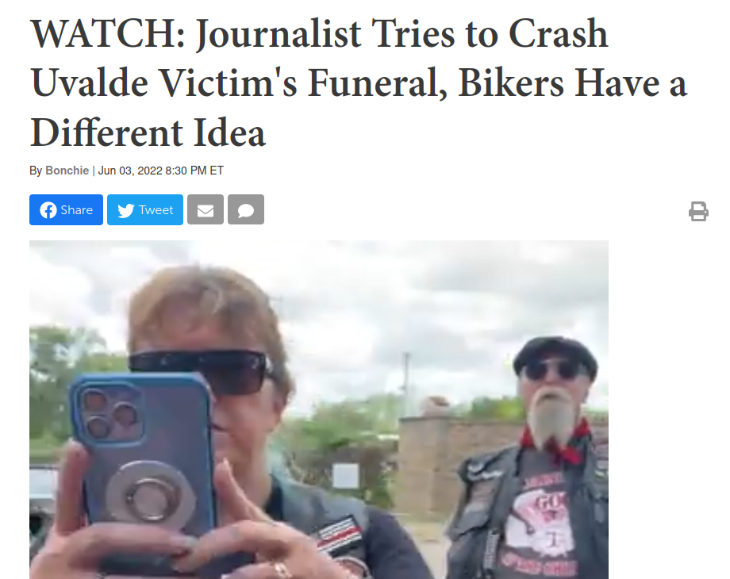Click the word 'WATCH:' in the headline
The width and height of the screenshot is (730, 579).
108,33
